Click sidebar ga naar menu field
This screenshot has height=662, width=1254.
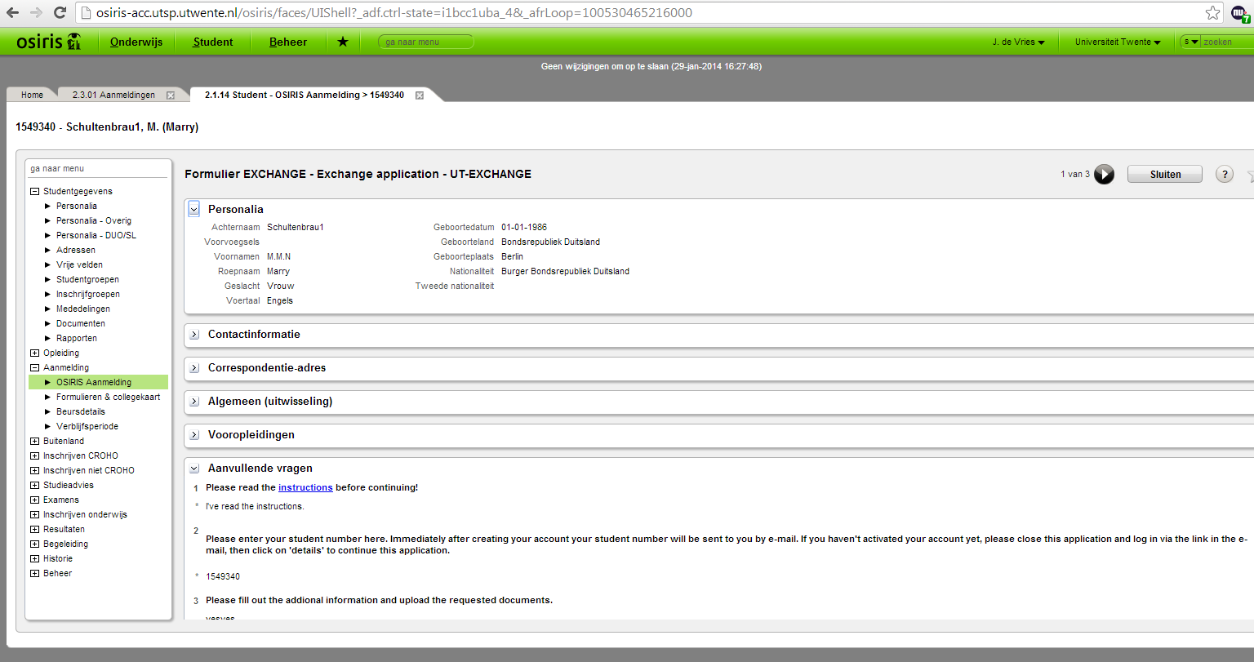(98, 168)
